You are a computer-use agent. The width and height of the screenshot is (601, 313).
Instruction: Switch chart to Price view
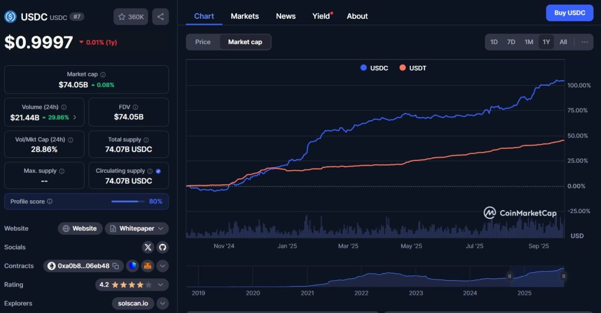(x=203, y=42)
